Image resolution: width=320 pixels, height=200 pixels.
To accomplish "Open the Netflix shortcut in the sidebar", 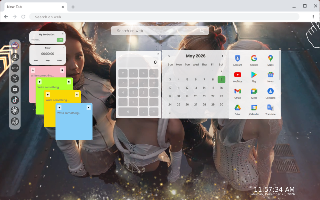I will pyautogui.click(x=15, y=68).
